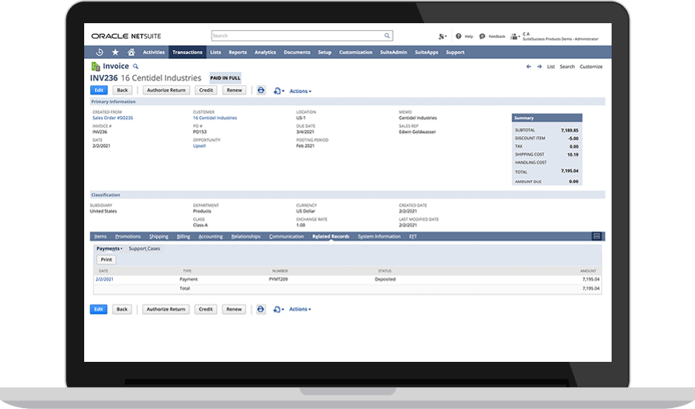The height and width of the screenshot is (409, 695).
Task: Go to next record arrow
Action: point(540,66)
